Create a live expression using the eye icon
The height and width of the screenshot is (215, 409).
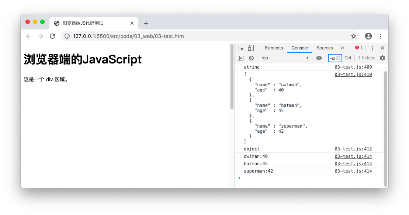point(319,58)
